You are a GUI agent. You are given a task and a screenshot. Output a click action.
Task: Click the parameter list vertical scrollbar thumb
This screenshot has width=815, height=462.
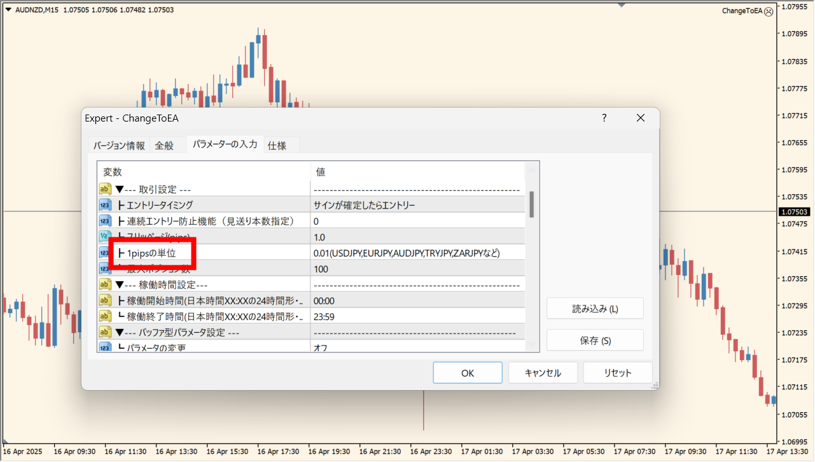(x=531, y=204)
